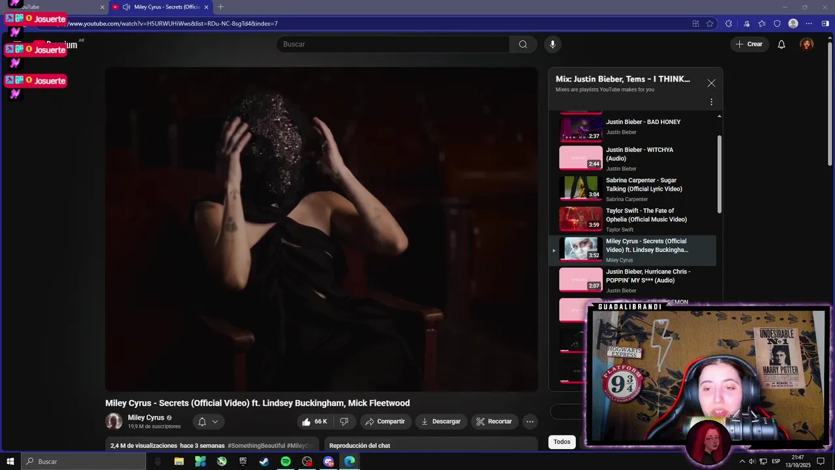835x470 pixels.
Task: Click the page vertical scrollbar
Action: [830, 104]
